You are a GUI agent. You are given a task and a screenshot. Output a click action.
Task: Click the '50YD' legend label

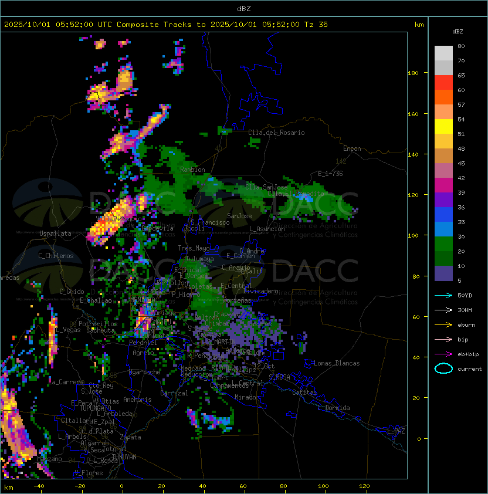[x=465, y=296]
